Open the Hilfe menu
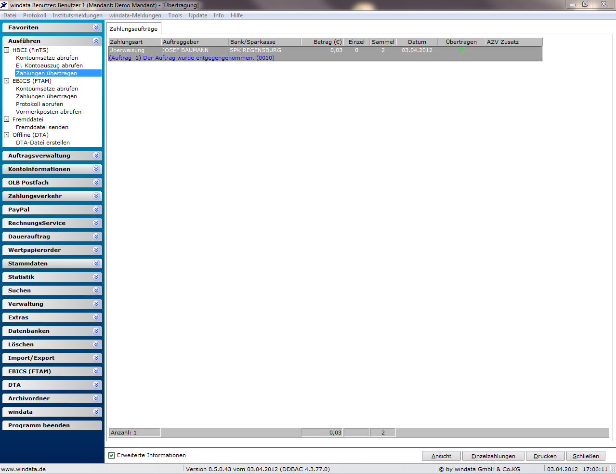Screen dimensions: 616x474 click(236, 15)
